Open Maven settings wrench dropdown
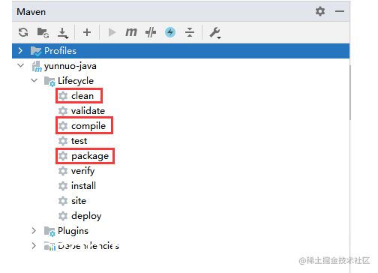This screenshot has height=273, width=378. (215, 33)
